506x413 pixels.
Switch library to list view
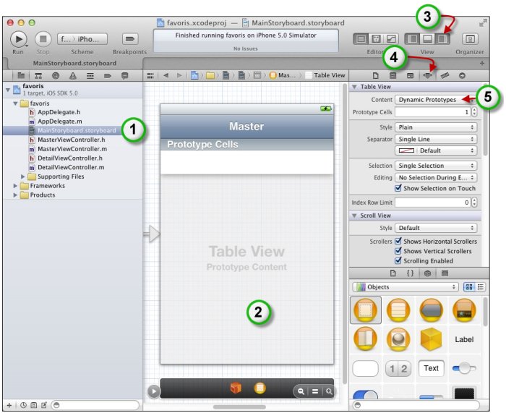pos(481,286)
